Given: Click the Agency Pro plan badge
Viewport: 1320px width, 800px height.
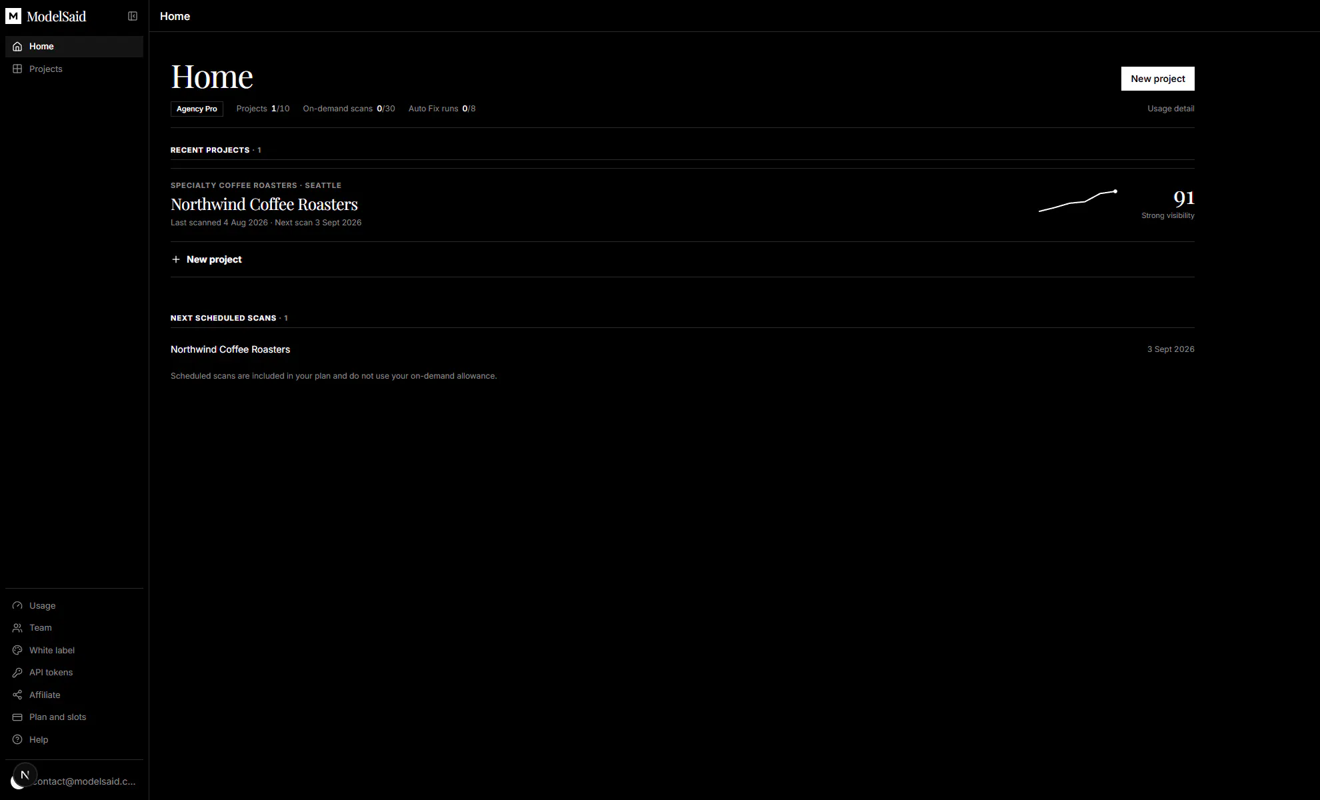Looking at the screenshot, I should pyautogui.click(x=197, y=109).
